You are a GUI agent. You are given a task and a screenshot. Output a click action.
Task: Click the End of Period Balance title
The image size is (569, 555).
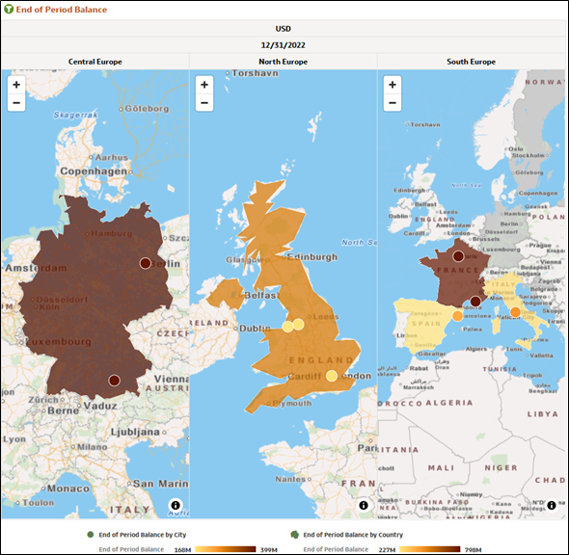click(x=62, y=10)
